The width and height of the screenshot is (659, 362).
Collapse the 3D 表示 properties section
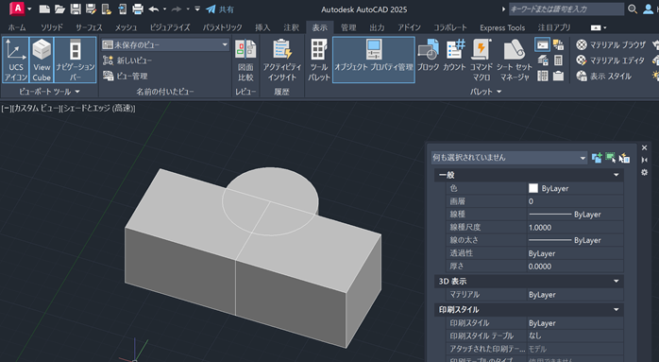coord(617,281)
